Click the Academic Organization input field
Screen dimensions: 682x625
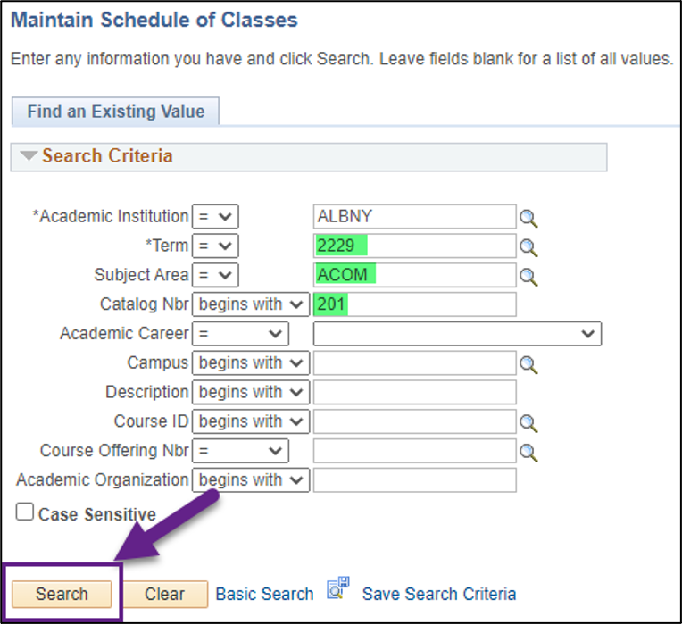pos(414,479)
